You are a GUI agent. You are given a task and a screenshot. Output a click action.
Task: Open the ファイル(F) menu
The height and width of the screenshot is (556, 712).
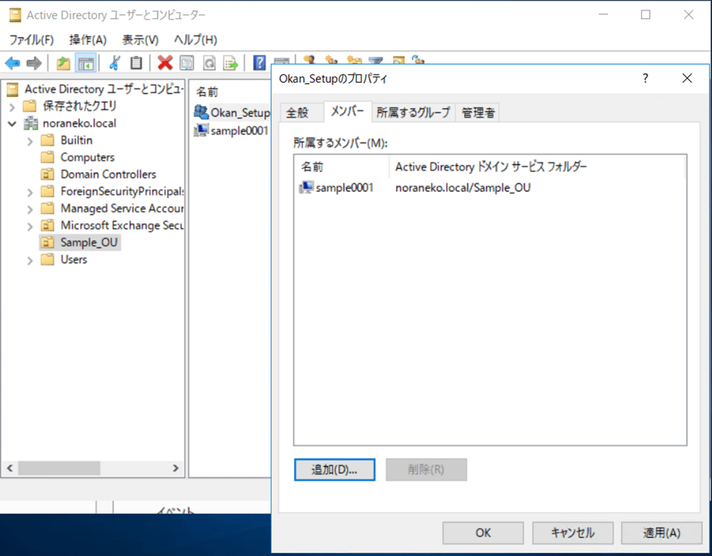[x=31, y=40]
